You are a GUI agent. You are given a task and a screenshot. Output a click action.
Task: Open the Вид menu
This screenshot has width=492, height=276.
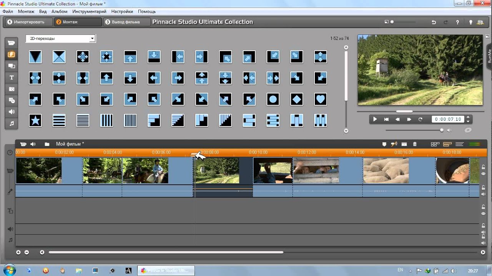pyautogui.click(x=43, y=11)
